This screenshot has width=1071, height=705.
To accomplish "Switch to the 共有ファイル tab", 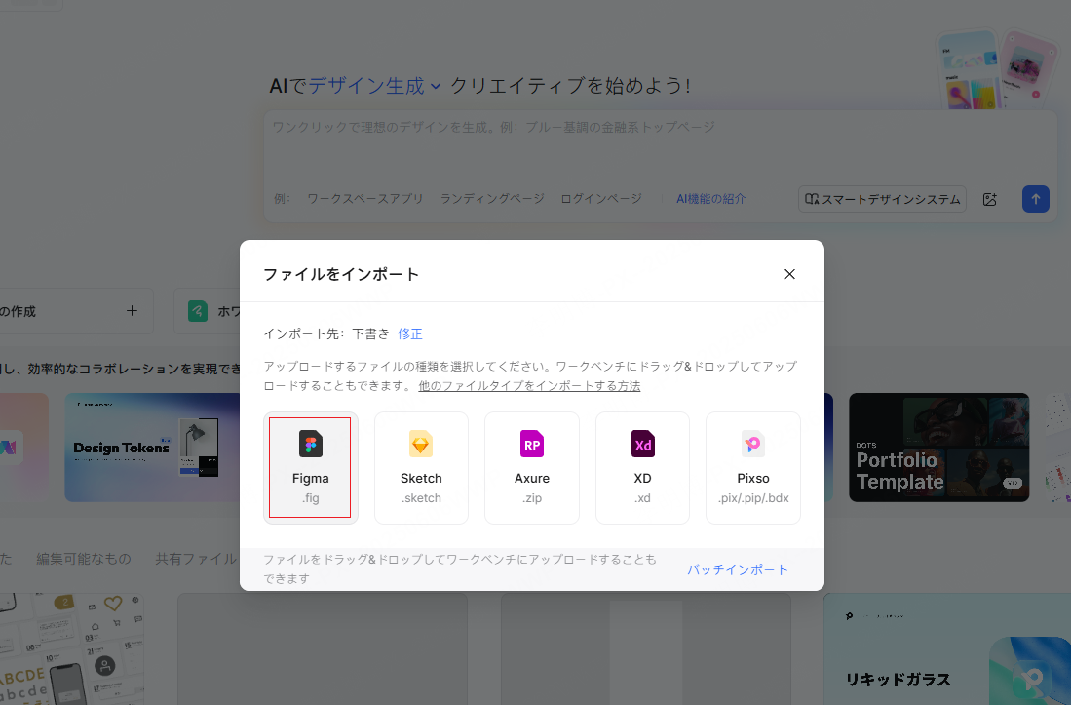I will 196,559.
